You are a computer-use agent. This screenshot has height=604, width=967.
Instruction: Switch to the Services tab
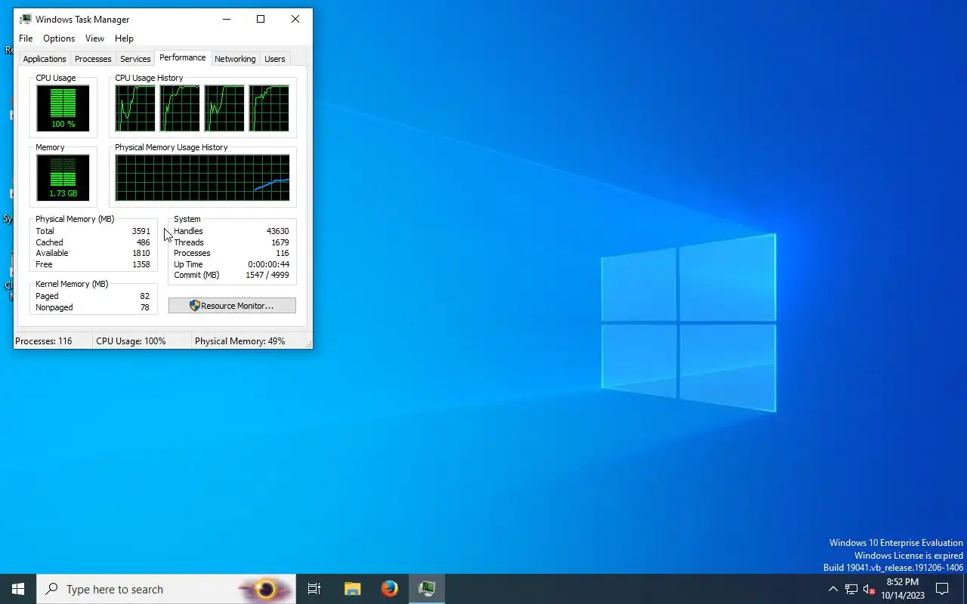135,59
